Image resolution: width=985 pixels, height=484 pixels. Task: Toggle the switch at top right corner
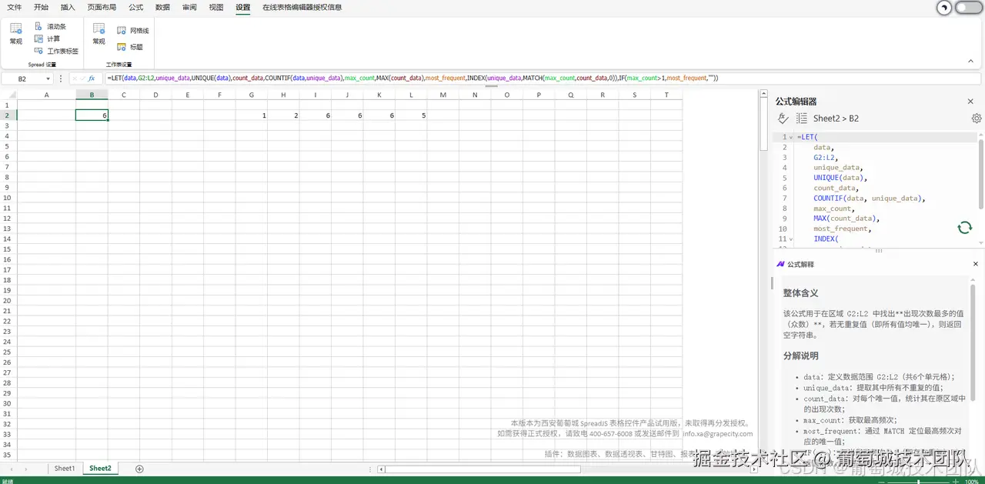pos(969,8)
